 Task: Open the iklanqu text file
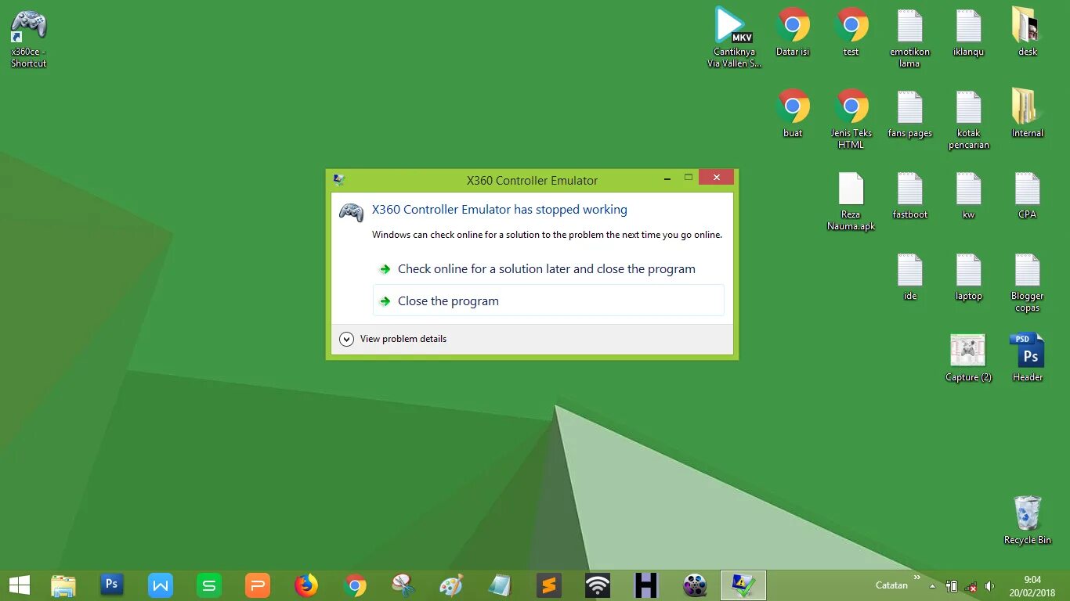[969, 32]
